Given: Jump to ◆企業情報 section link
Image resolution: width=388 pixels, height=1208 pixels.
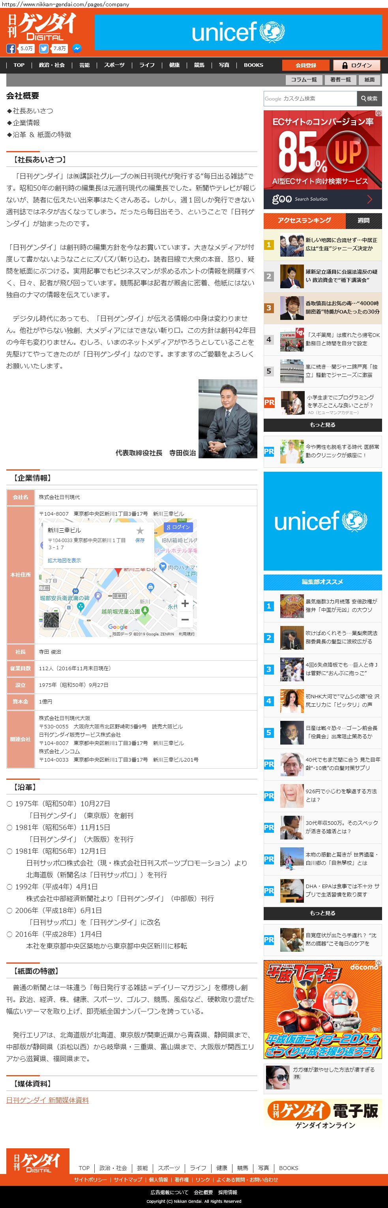Looking at the screenshot, I should [23, 123].
